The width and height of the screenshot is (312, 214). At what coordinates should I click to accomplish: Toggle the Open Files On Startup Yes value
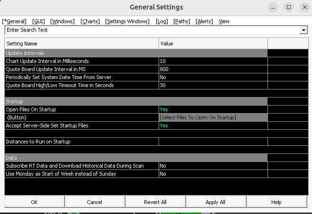(214, 109)
